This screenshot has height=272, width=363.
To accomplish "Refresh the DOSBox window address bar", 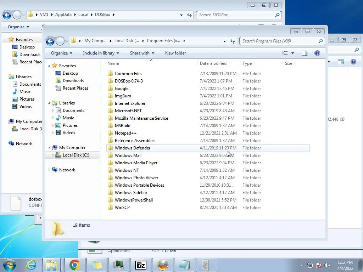I will coord(189,15).
